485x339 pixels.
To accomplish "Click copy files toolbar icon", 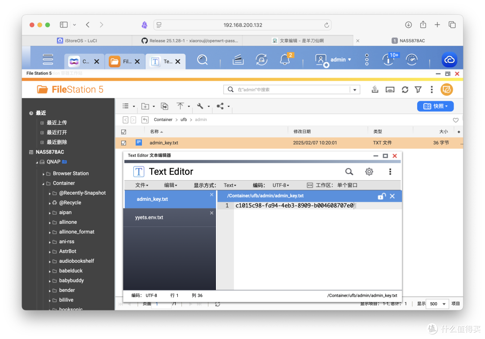I will coord(164,106).
